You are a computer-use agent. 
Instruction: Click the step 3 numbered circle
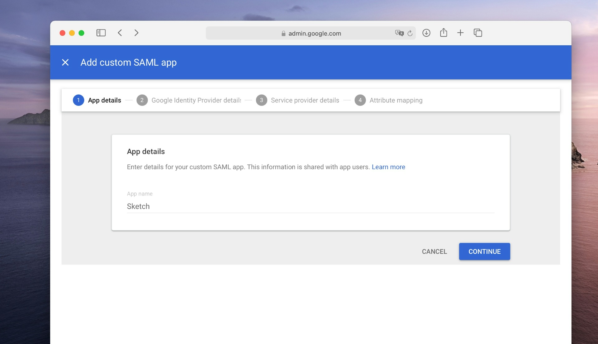pos(261,100)
